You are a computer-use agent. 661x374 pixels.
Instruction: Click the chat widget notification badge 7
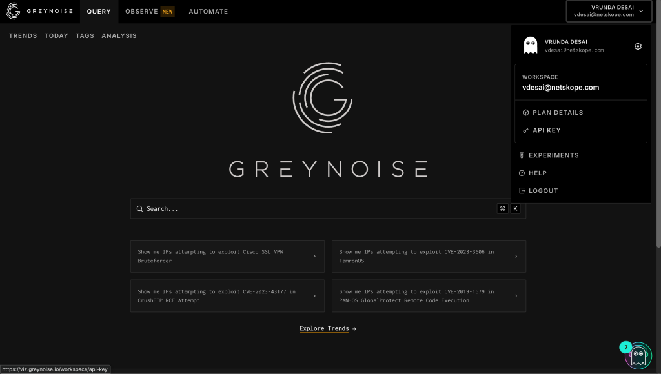click(625, 348)
